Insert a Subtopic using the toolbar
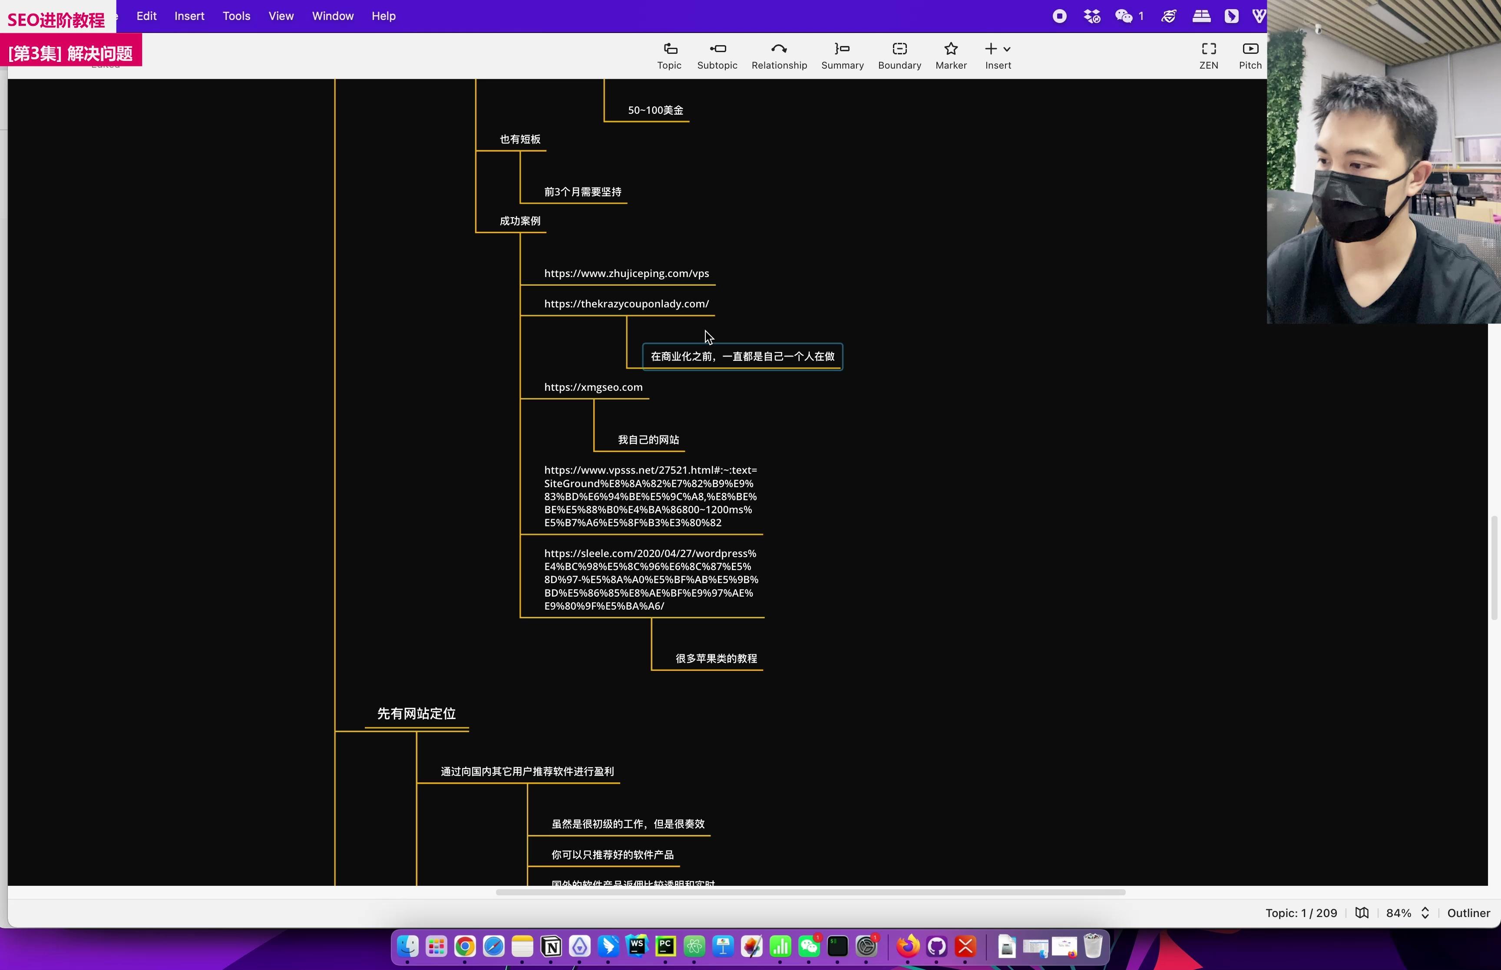This screenshot has width=1501, height=970. click(717, 56)
